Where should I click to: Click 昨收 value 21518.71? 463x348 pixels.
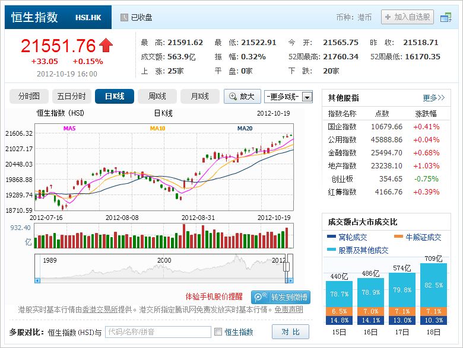coord(420,43)
